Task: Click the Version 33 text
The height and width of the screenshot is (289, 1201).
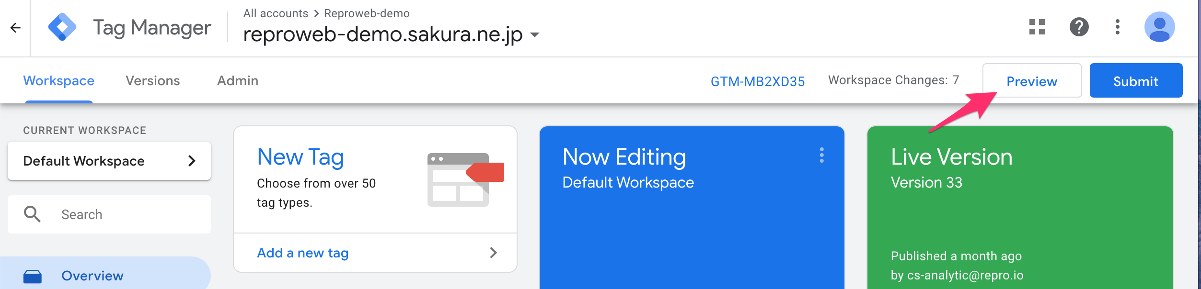Action: pos(926,182)
